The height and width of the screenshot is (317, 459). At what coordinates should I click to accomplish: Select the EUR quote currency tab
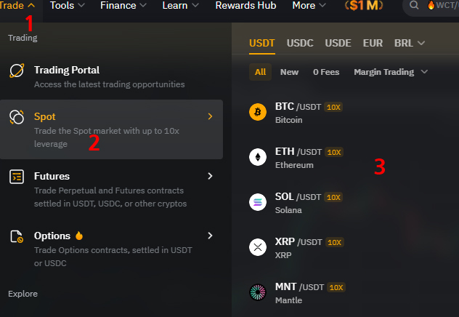pos(373,43)
